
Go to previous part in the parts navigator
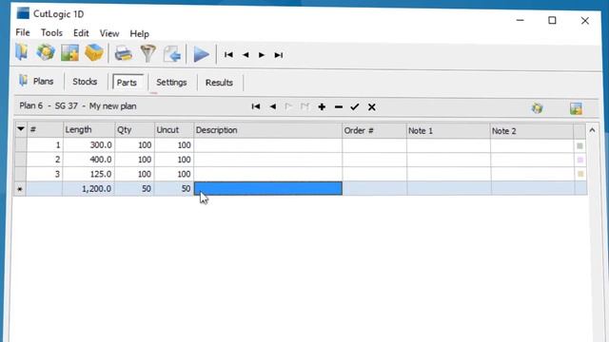(x=273, y=106)
